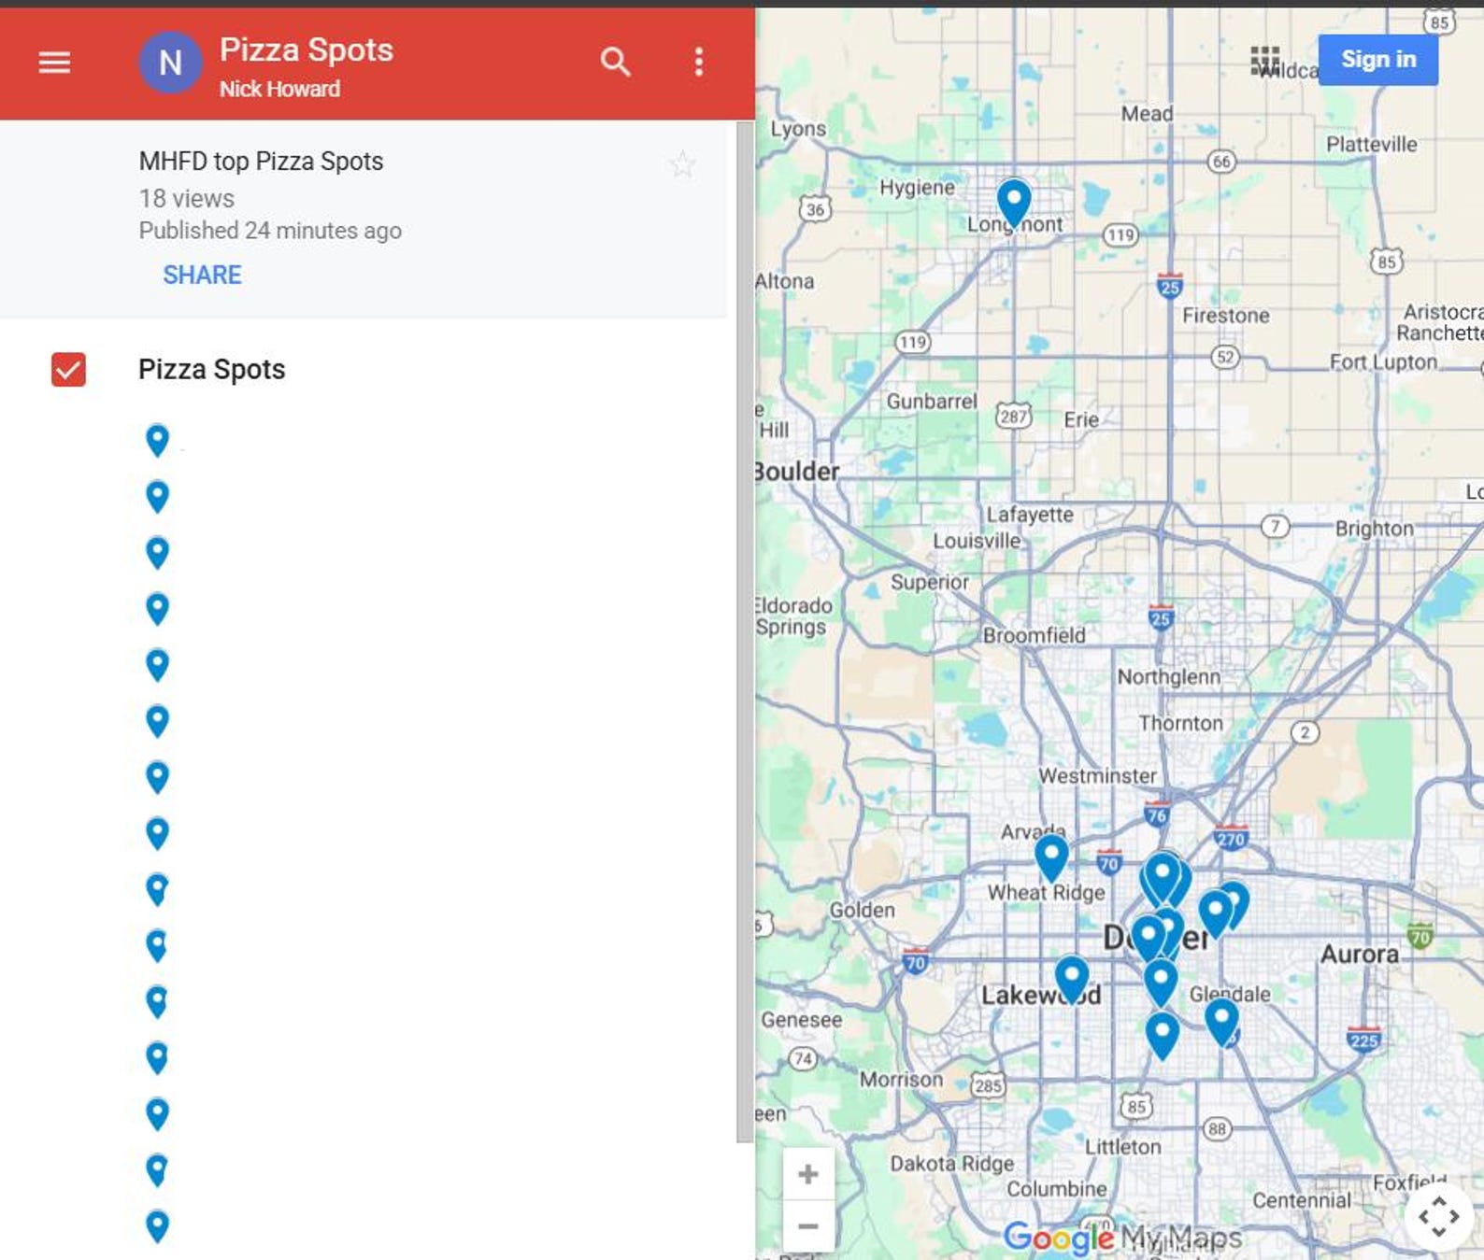The image size is (1484, 1260).
Task: Select the first pin in the Pizza Spots list
Action: (x=157, y=440)
